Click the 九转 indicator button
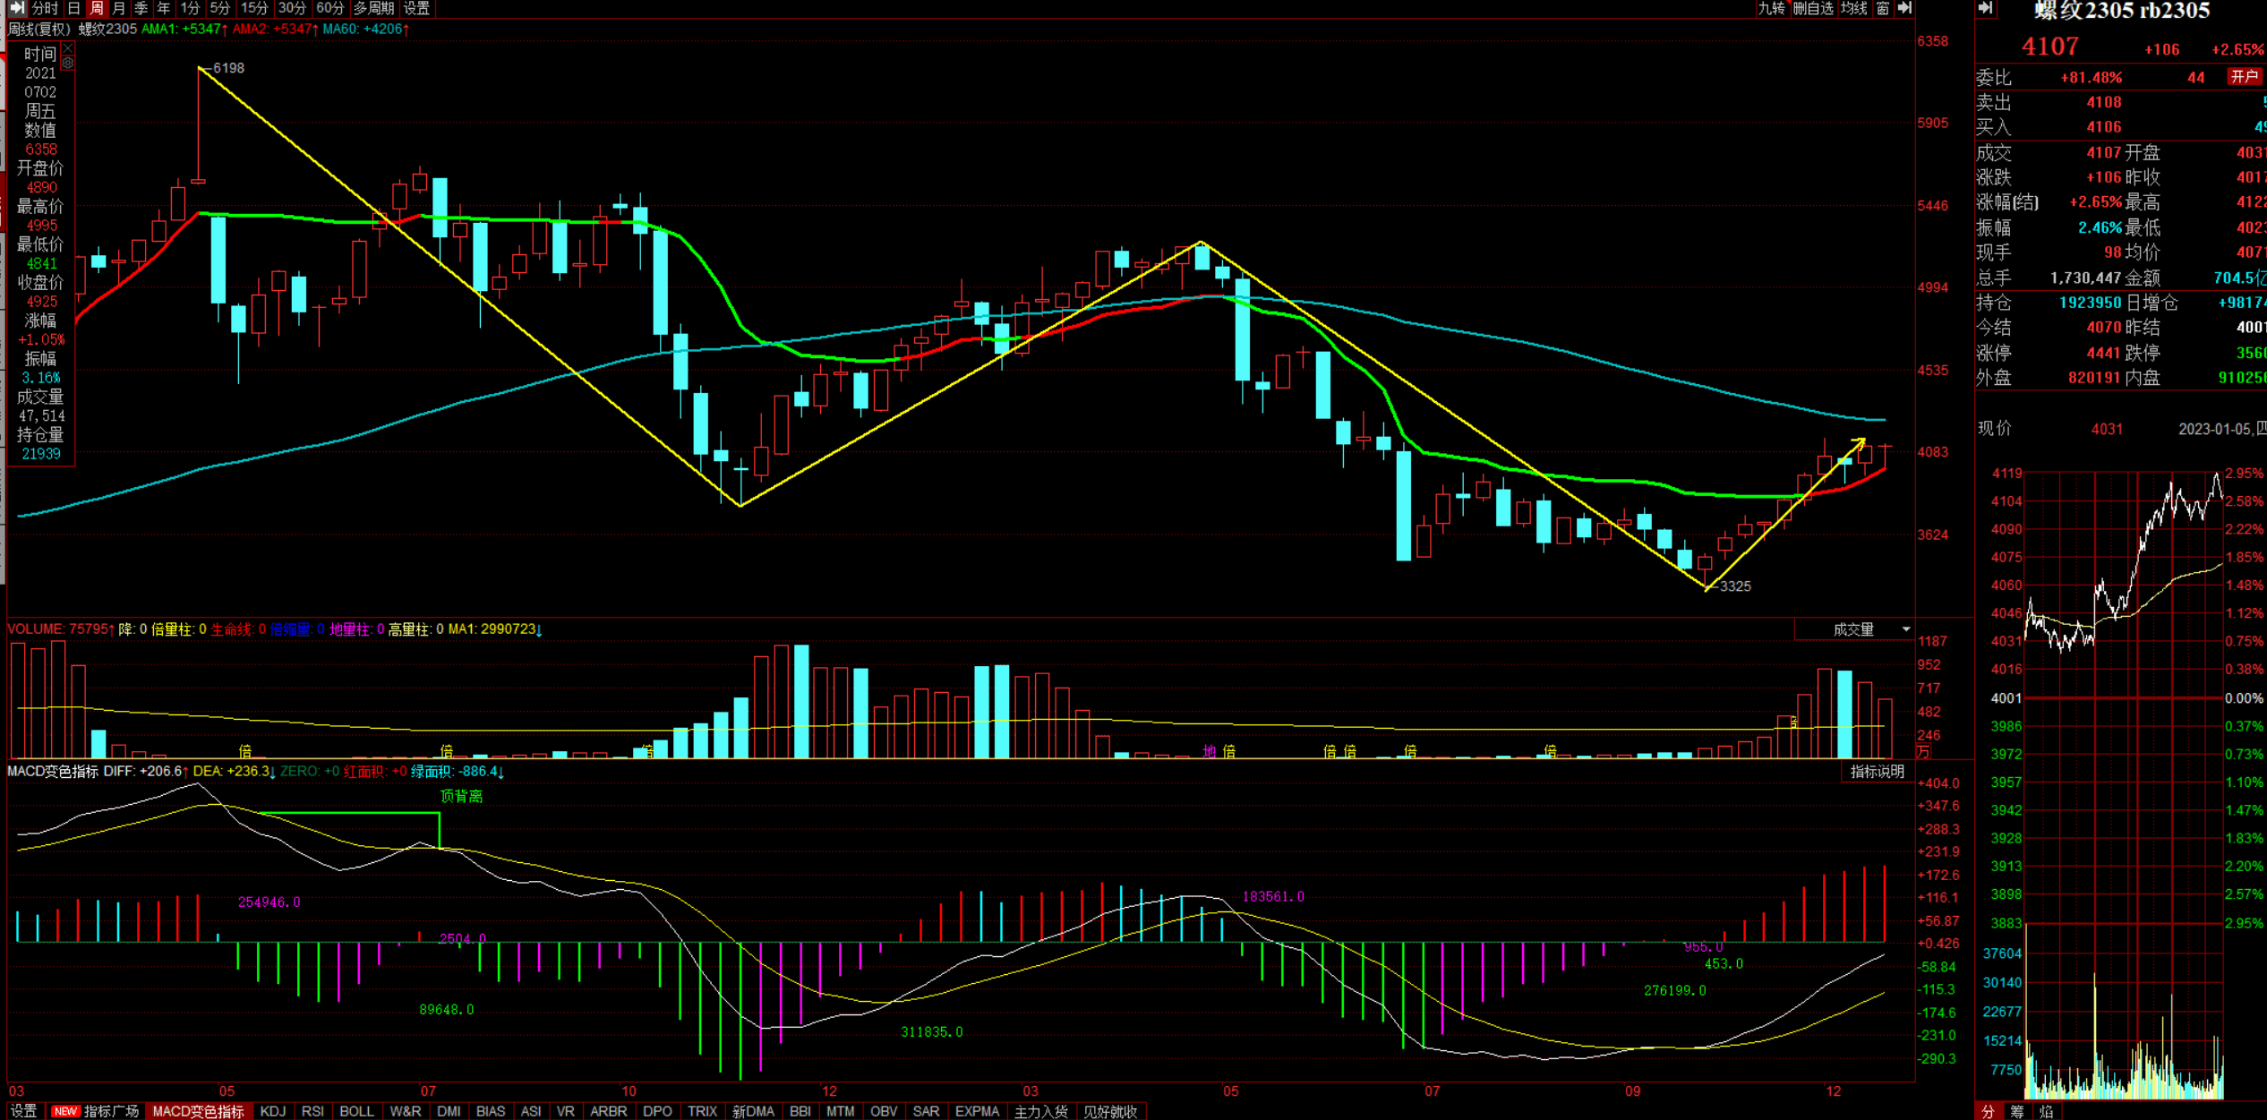This screenshot has width=2267, height=1120. [x=1771, y=8]
